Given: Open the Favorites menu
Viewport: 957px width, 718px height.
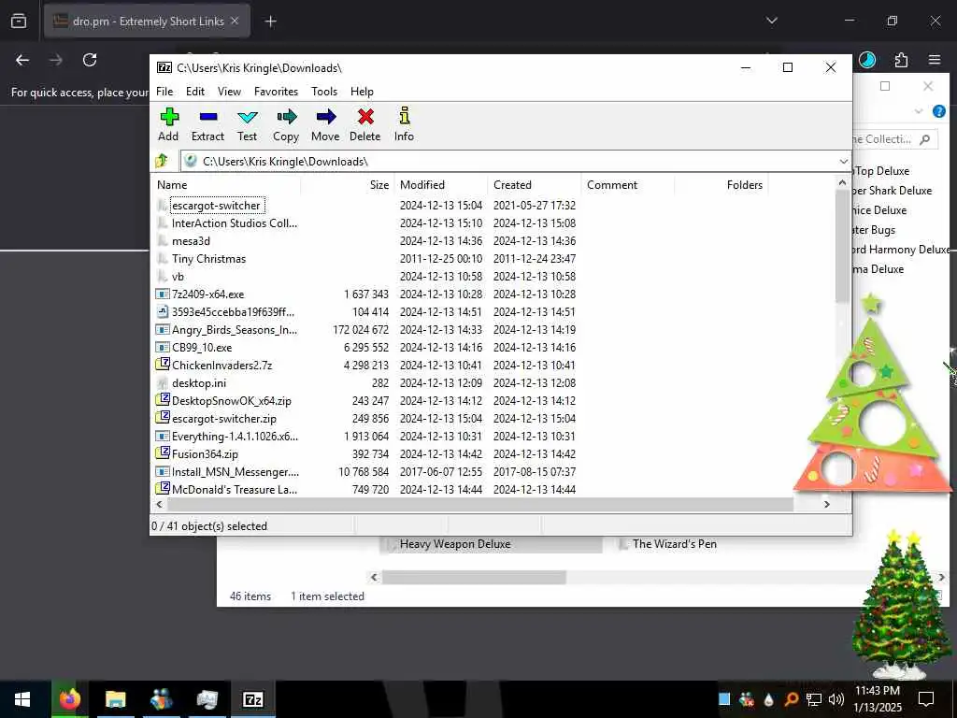Looking at the screenshot, I should point(277,92).
